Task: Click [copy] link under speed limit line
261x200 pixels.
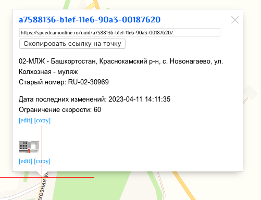Action: pyautogui.click(x=42, y=120)
